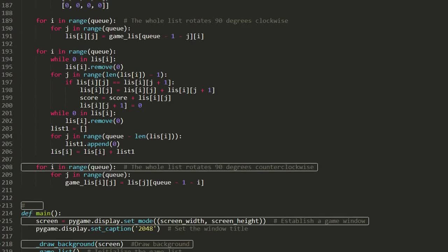Click 'for j in range(len(lis[i]) - 1):' line

(x=109, y=75)
